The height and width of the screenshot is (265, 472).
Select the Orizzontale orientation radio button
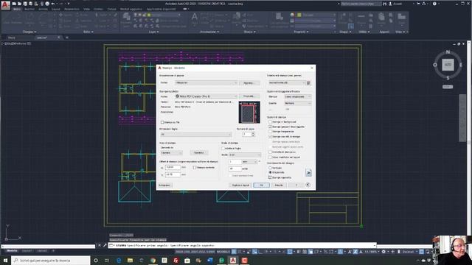270,172
